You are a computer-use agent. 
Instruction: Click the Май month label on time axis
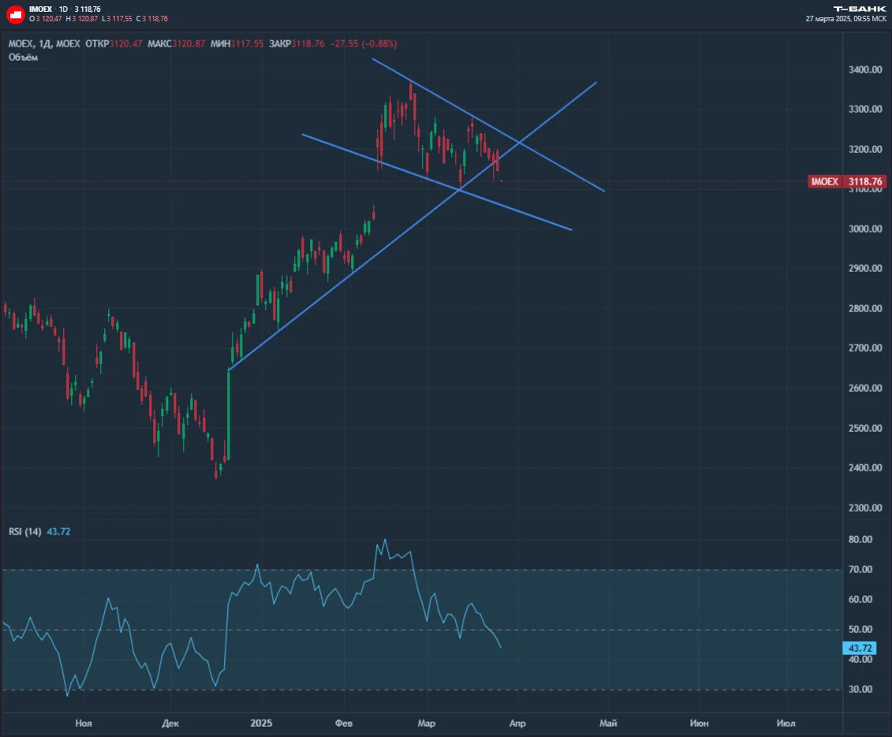click(608, 724)
